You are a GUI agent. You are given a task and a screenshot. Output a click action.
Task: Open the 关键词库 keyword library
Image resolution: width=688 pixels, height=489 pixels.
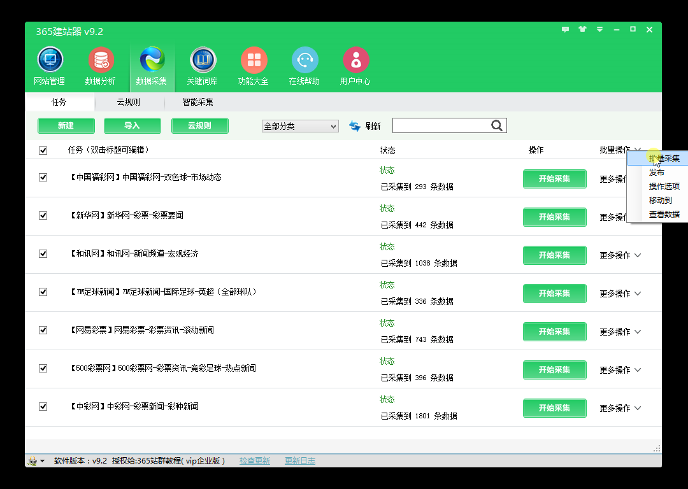[x=203, y=66]
